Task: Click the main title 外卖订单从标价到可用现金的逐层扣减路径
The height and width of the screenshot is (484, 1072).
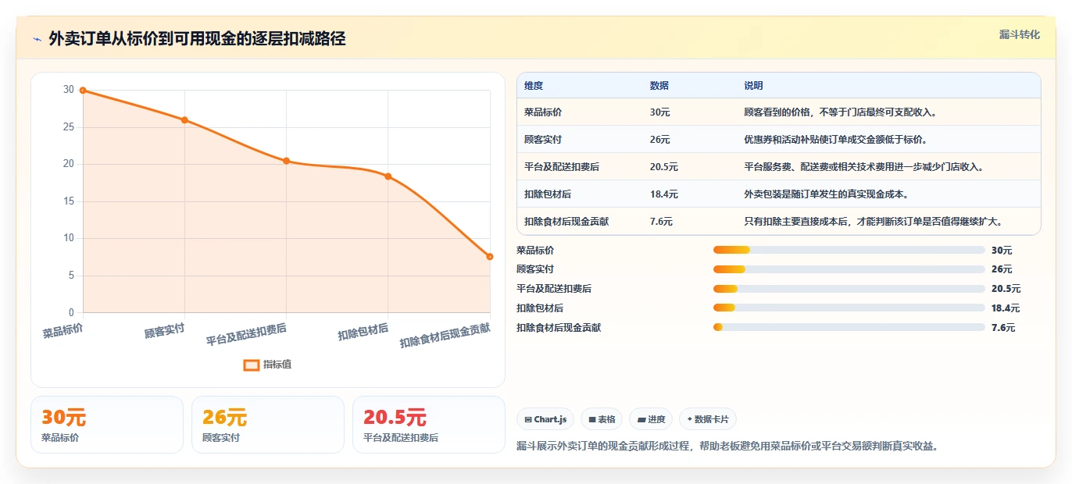Action: point(197,39)
